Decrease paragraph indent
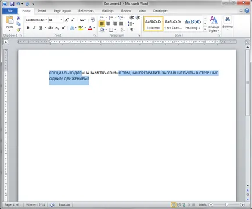Image resolution: width=252 pixels, height=209 pixels. (x=132, y=18)
